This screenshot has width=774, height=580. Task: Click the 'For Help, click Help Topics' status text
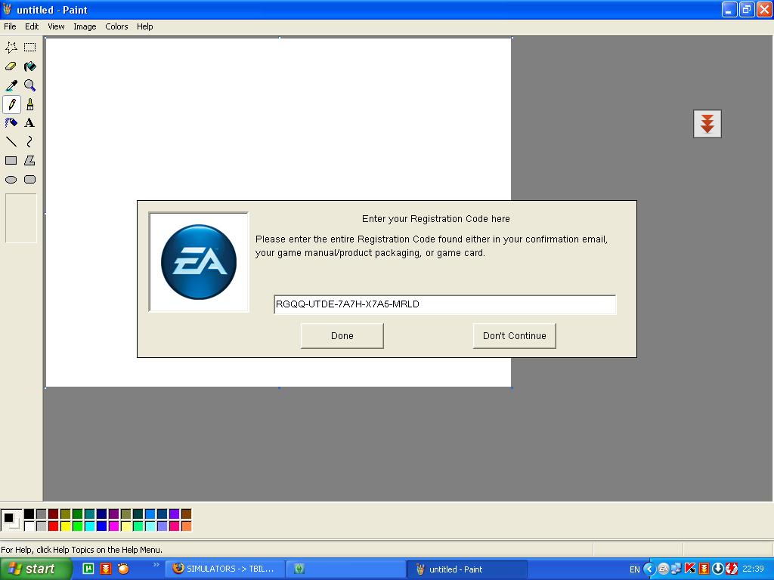coord(82,550)
